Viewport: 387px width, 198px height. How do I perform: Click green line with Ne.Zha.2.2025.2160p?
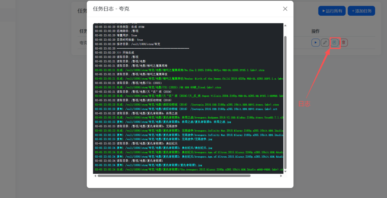180,70
